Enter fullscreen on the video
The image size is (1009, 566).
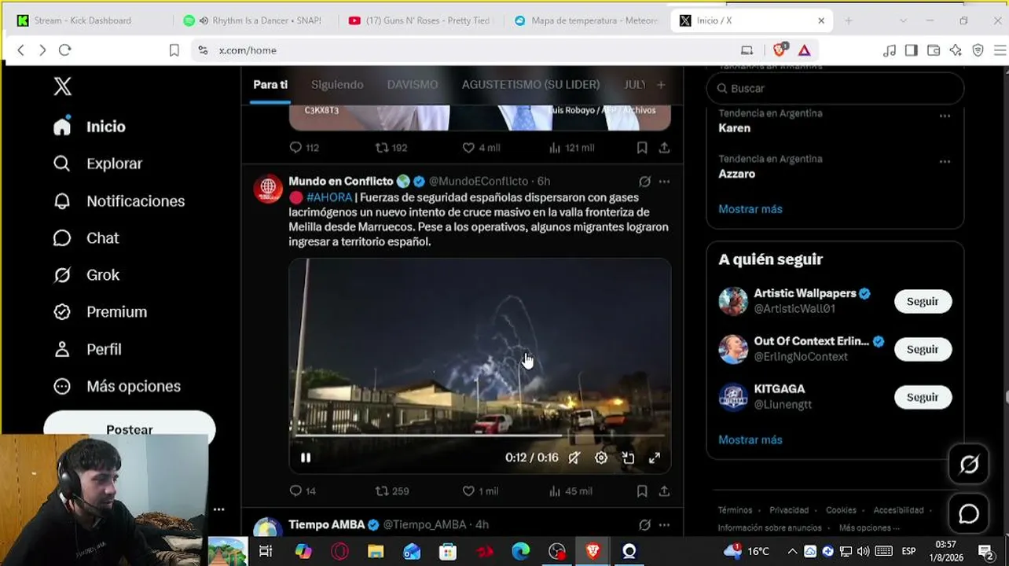pos(655,458)
